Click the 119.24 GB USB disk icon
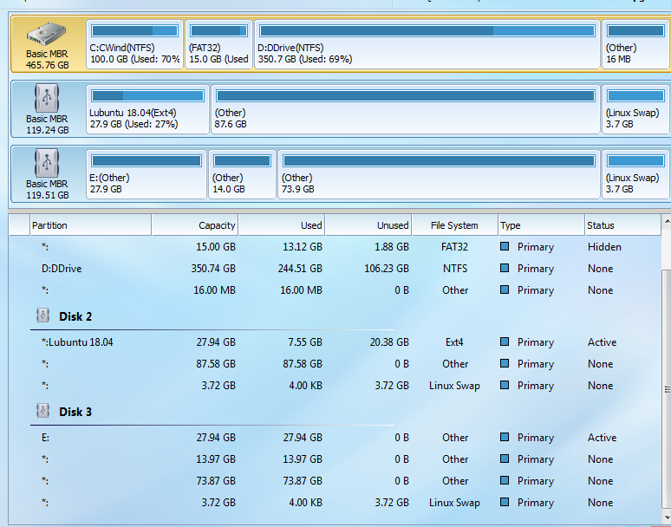 (46, 97)
